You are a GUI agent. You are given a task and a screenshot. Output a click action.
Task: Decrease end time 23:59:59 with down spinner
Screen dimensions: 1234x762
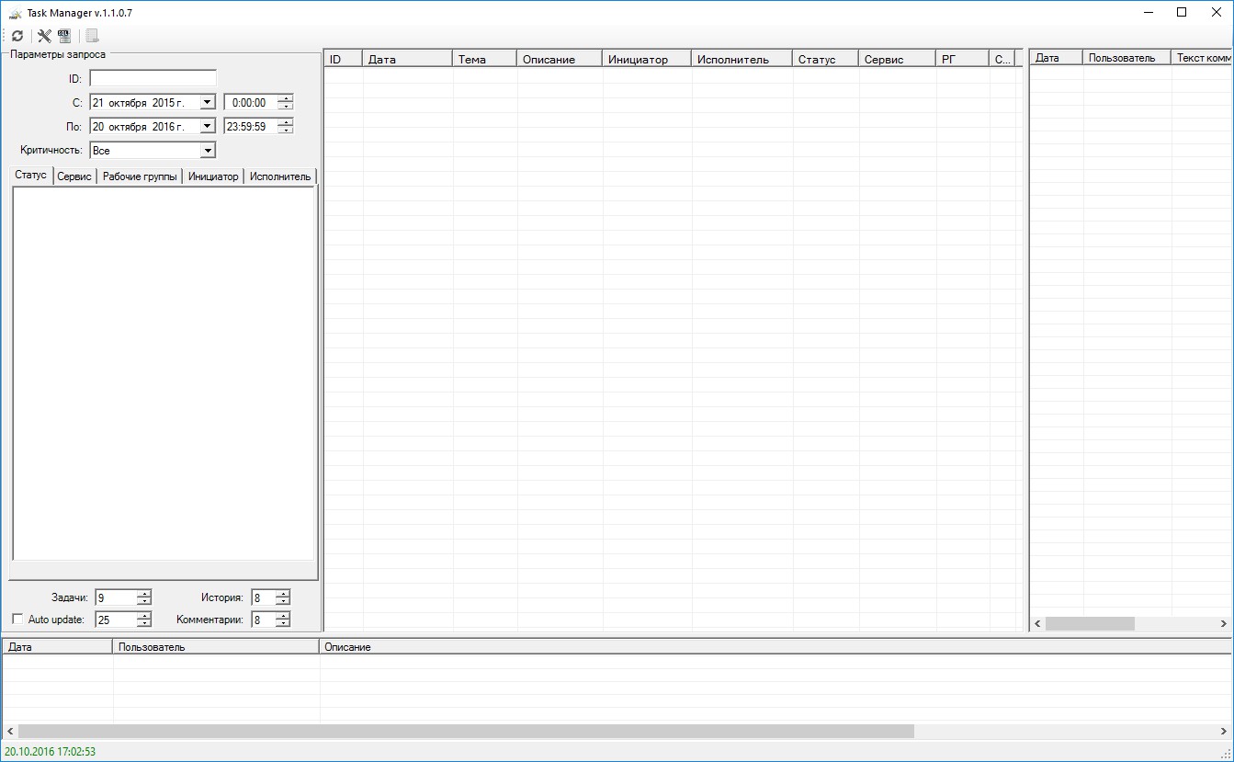click(x=286, y=131)
